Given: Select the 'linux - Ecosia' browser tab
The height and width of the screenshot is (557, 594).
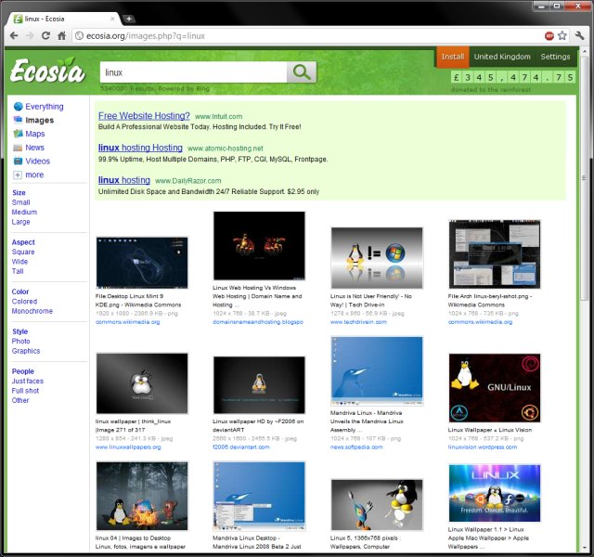Looking at the screenshot, I should 63,19.
